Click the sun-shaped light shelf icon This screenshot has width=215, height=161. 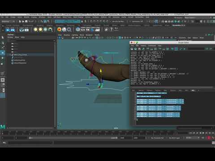point(40,30)
